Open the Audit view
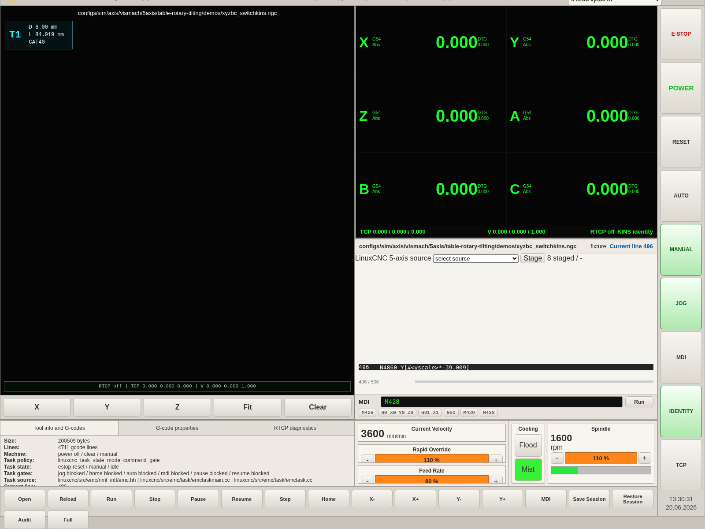Image resolution: width=705 pixels, height=529 pixels. pos(25,520)
